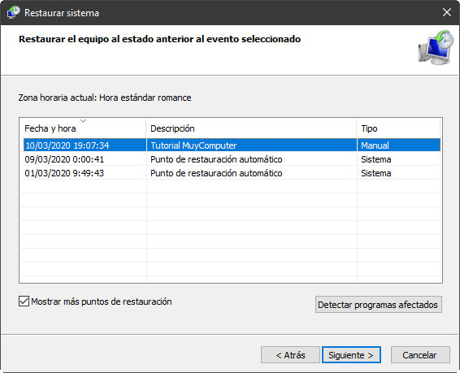The image size is (460, 373).
Task: Sort by the Fecha y hora column
Action: [x=83, y=128]
